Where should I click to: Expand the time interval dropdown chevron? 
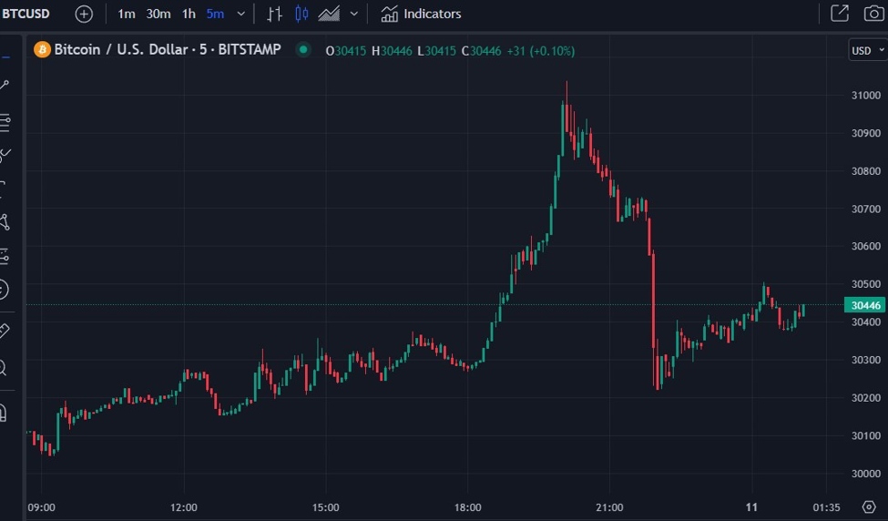240,14
